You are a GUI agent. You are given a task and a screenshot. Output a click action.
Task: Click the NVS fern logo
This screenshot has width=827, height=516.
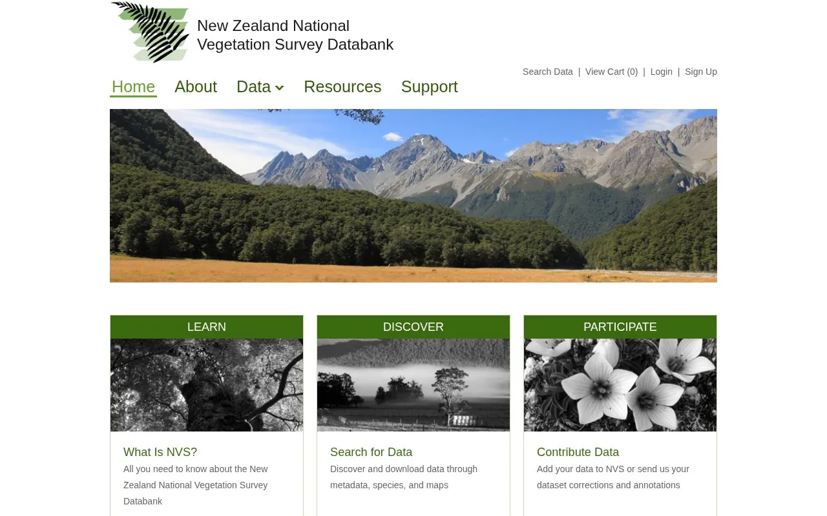[150, 32]
